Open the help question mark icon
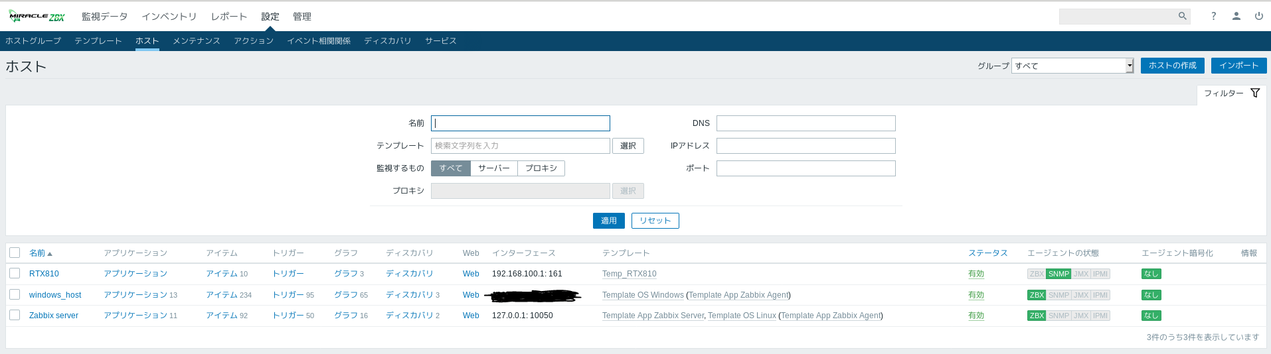1271x354 pixels. 1213,16
